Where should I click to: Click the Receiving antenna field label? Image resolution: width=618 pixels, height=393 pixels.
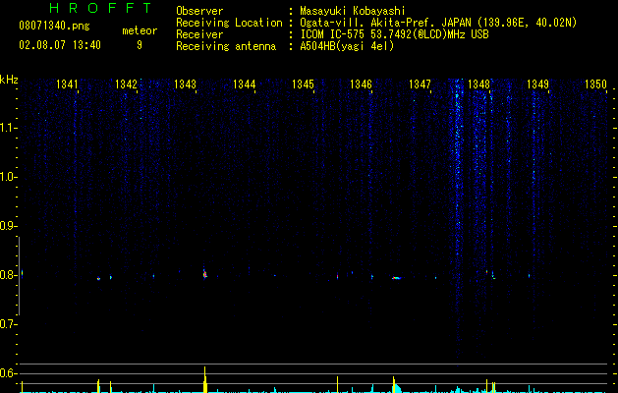tap(226, 46)
